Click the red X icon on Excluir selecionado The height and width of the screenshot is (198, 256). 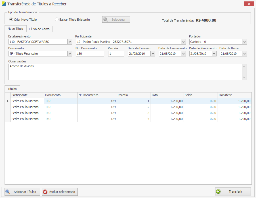[x=45, y=192]
